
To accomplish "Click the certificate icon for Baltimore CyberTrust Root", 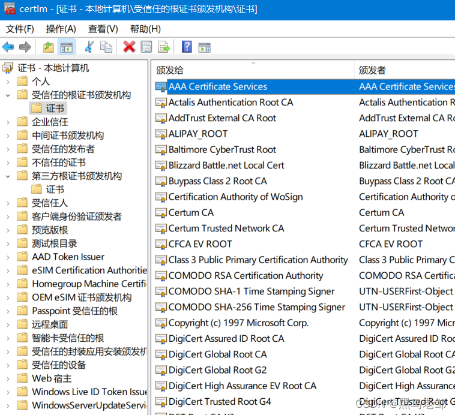I will click(161, 150).
